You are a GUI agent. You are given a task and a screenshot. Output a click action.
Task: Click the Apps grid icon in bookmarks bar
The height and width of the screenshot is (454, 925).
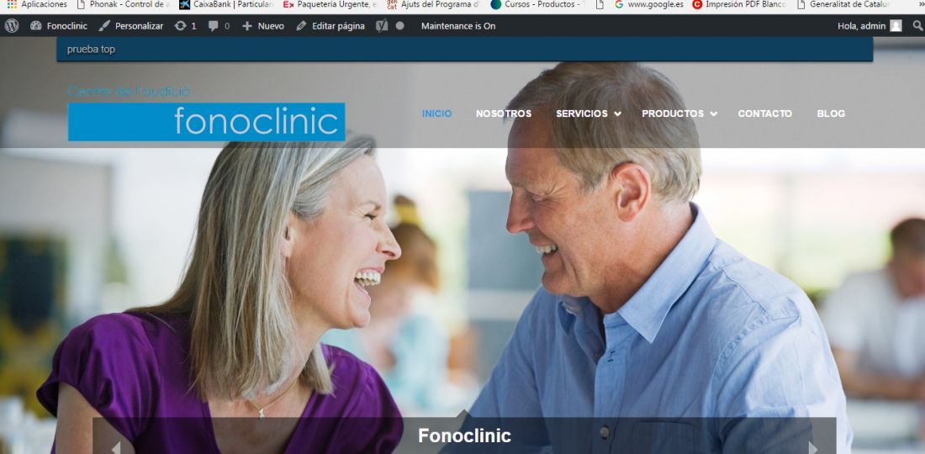pyautogui.click(x=11, y=4)
